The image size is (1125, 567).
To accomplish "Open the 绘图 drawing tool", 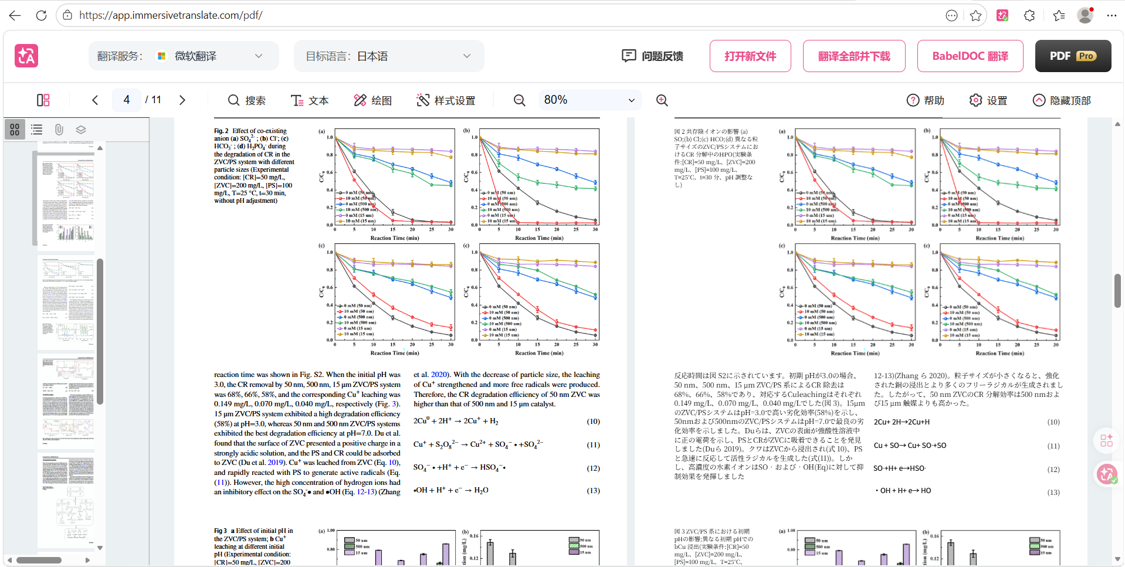I will 372,100.
